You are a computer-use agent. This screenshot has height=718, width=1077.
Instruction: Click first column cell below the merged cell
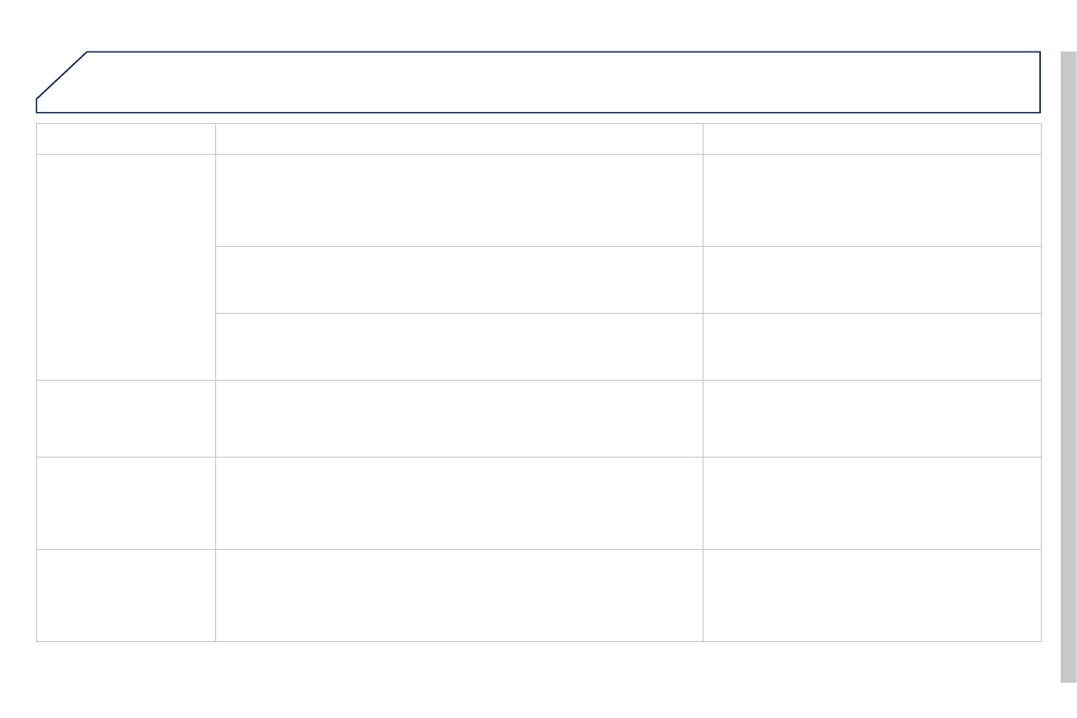click(126, 418)
